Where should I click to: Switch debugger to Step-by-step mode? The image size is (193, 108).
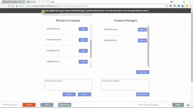(65, 105)
